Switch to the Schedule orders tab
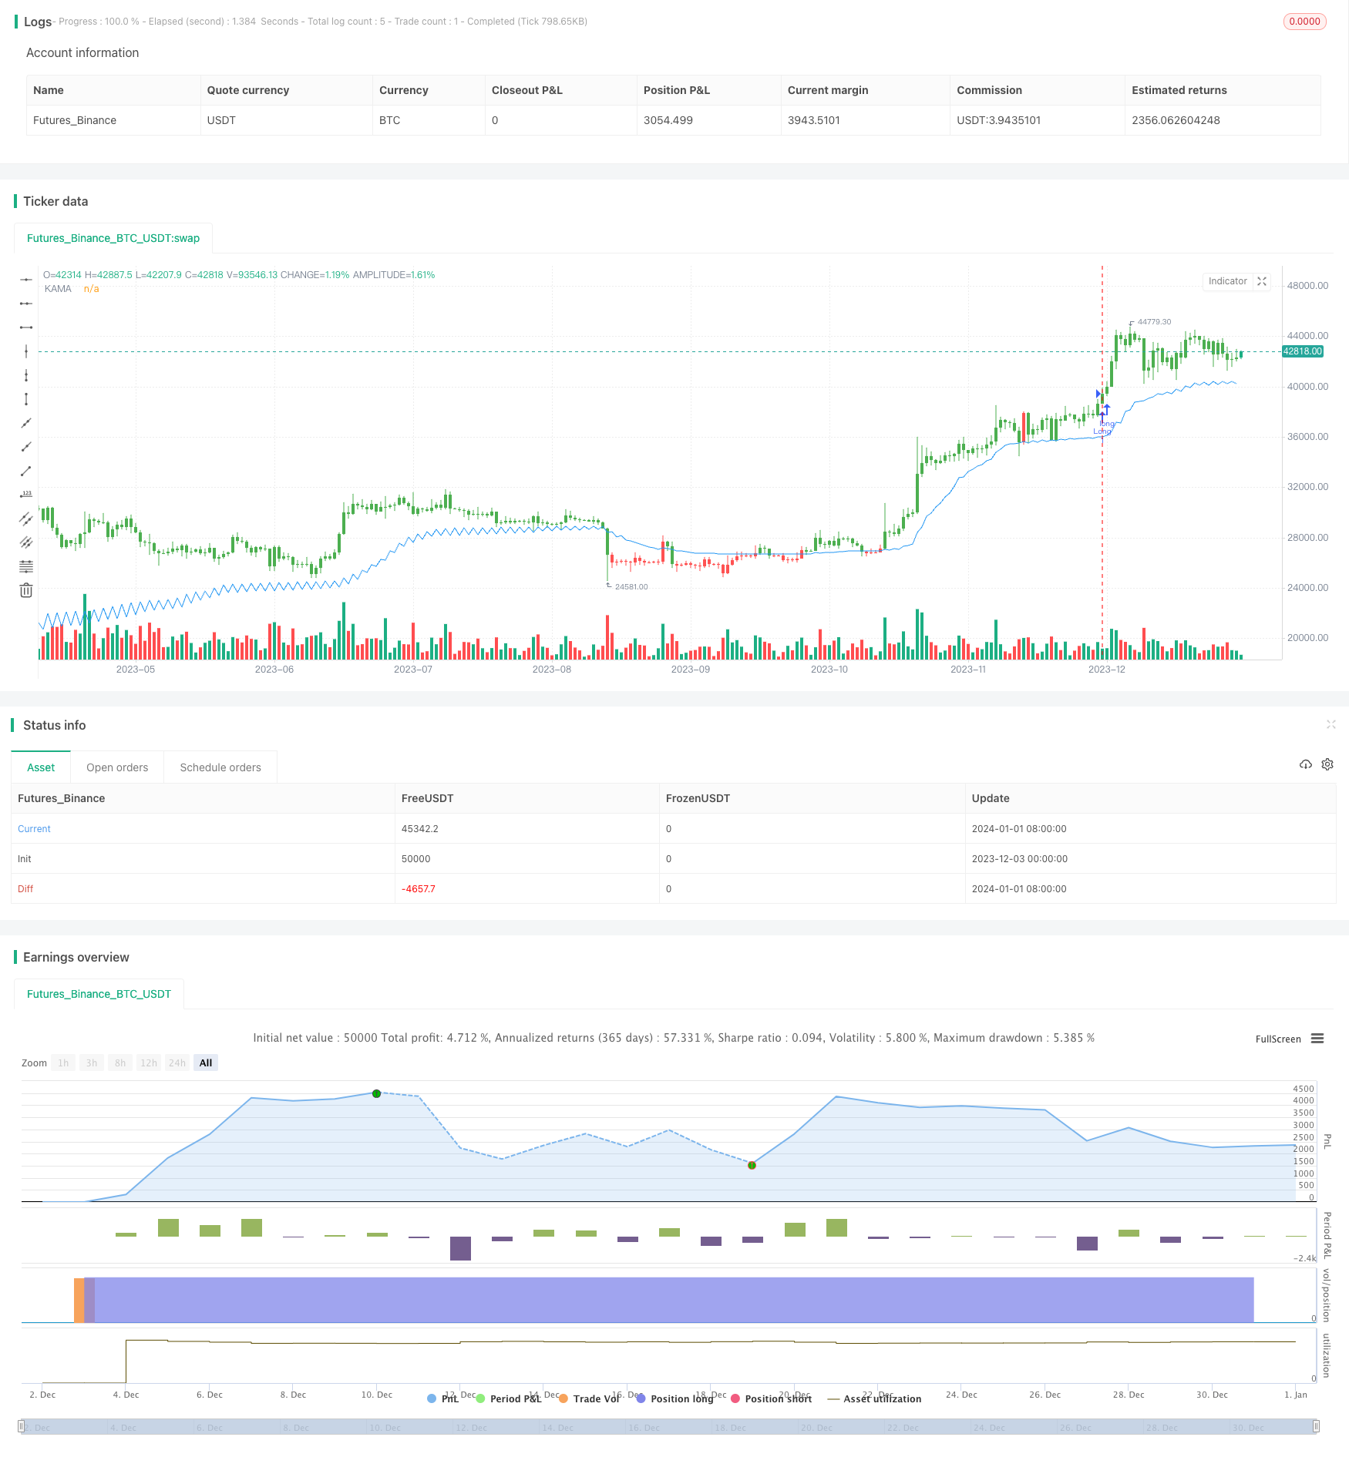1349x1457 pixels. [x=220, y=767]
